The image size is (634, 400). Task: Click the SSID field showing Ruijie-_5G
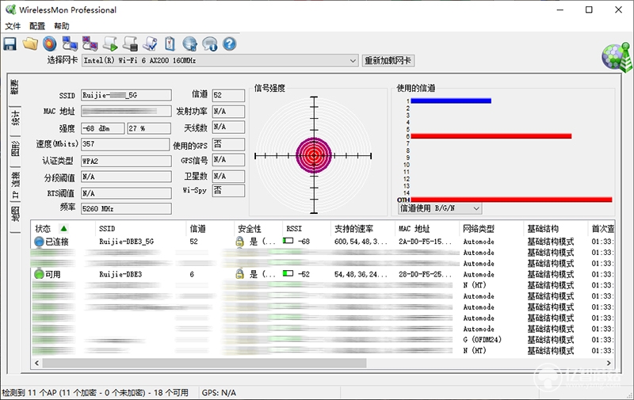tap(126, 95)
